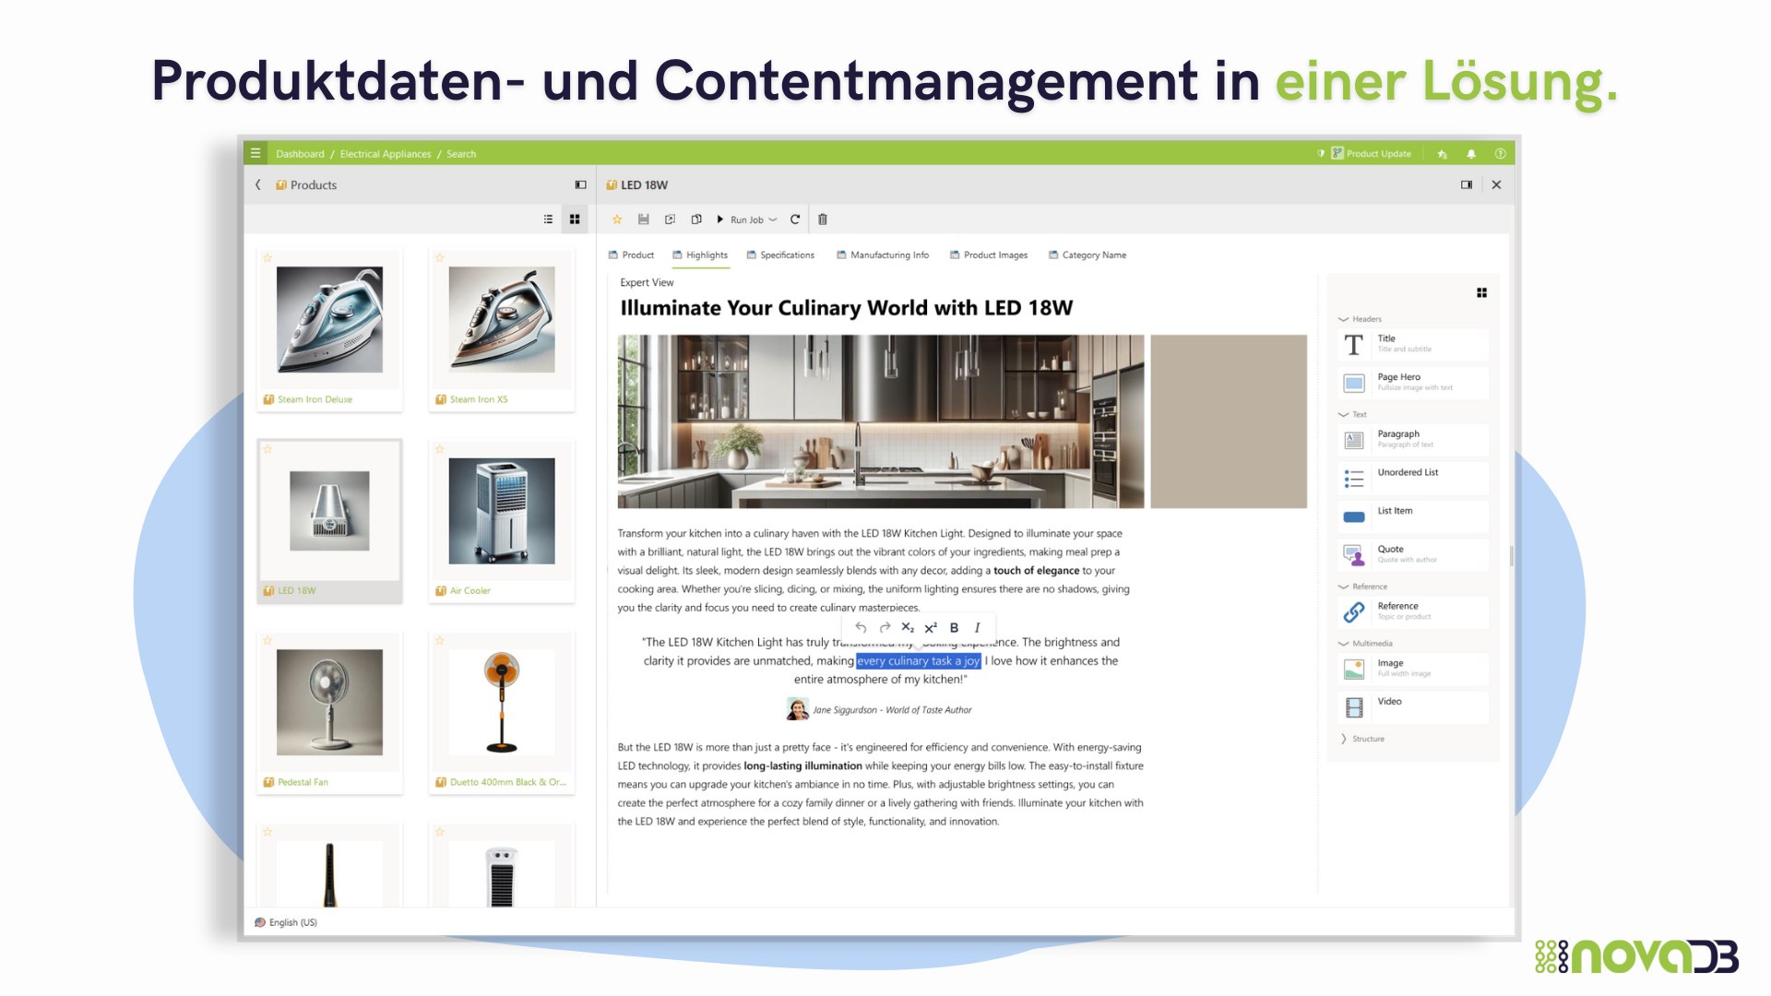Viewport: 1771px width, 996px height.
Task: Click the beige color block beside hero image
Action: click(1228, 421)
